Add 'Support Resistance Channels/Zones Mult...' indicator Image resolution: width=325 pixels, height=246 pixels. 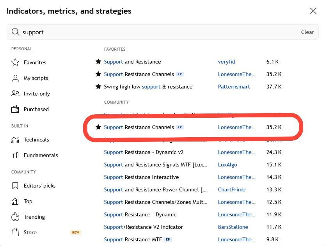pos(156,202)
